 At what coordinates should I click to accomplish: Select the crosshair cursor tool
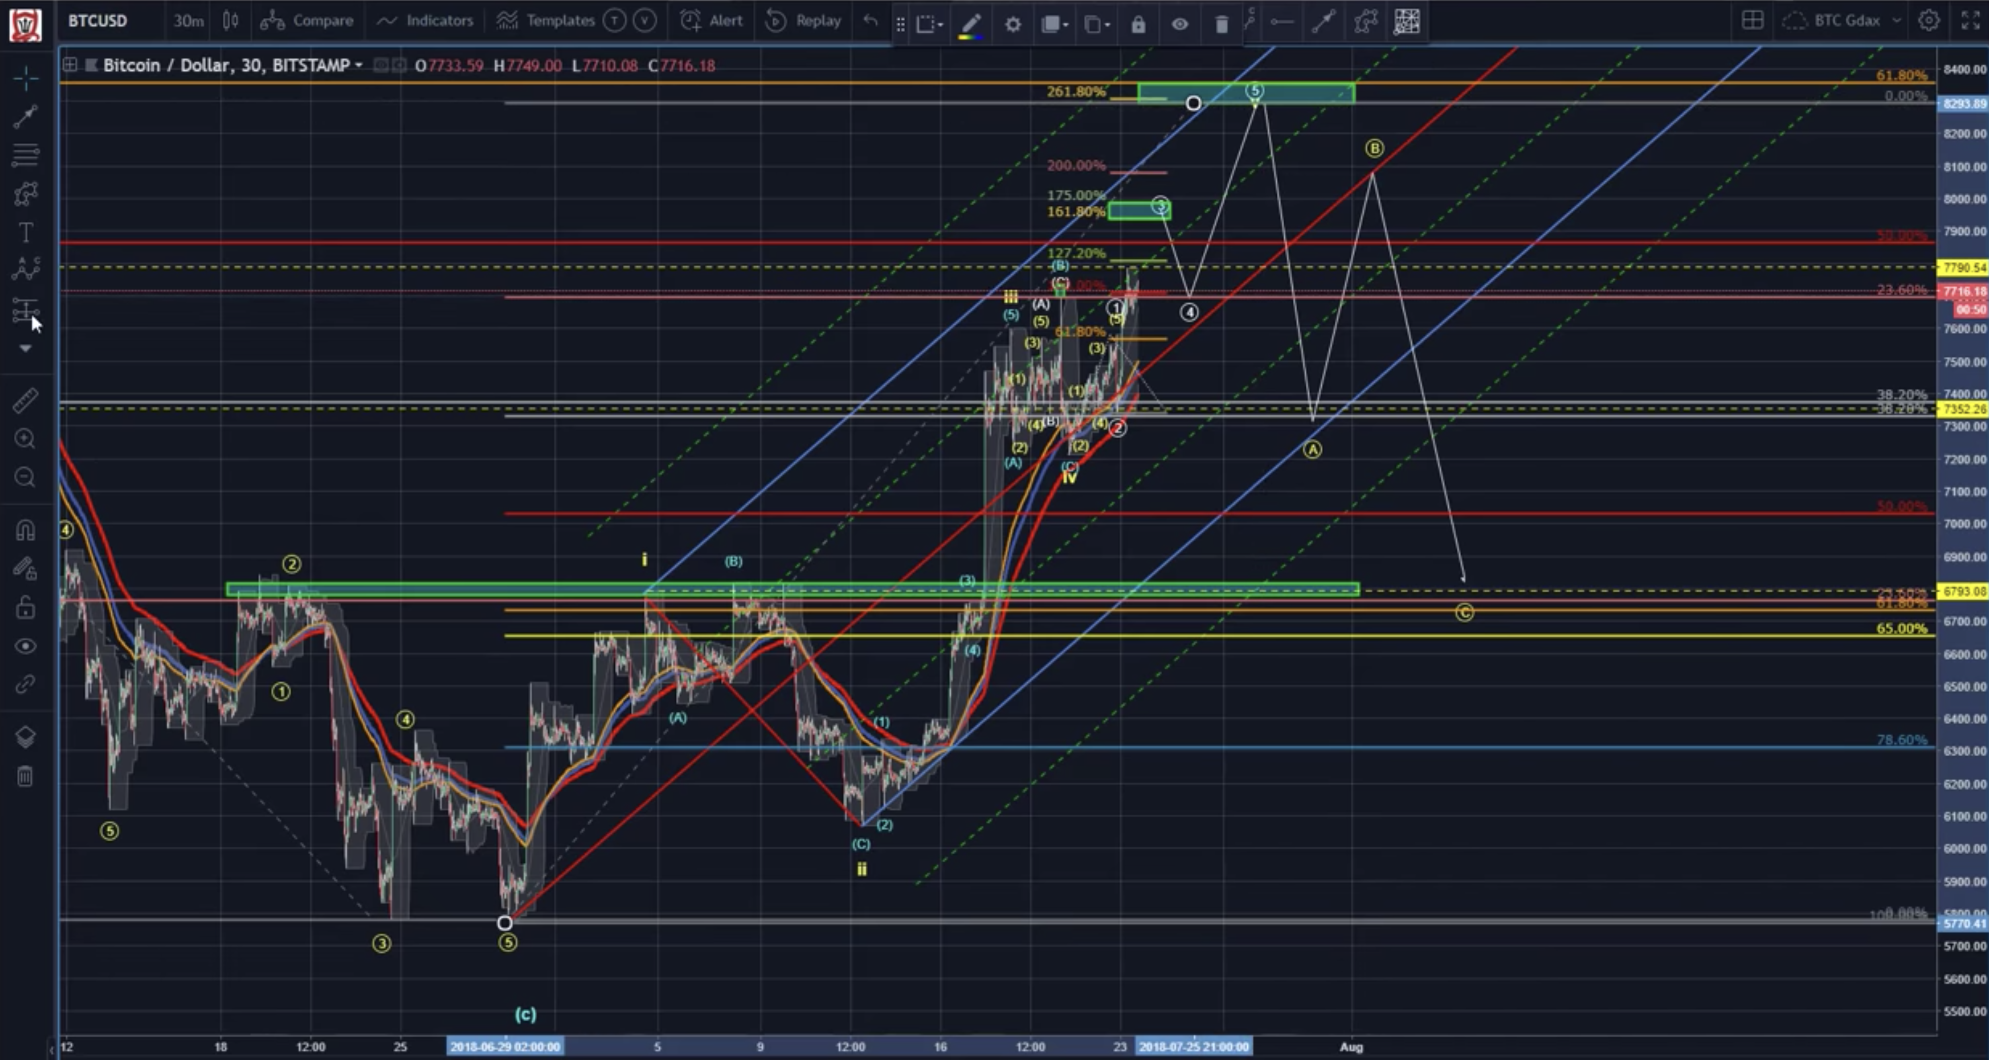click(x=25, y=78)
